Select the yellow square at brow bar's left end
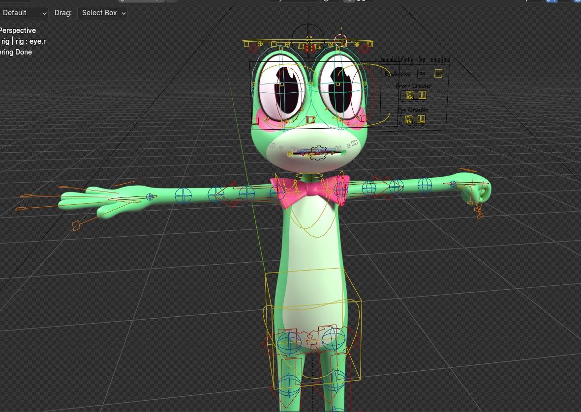Screen dimensions: 581x412 tap(246, 44)
